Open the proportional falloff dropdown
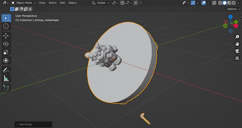242x128 pixels. 142,3
